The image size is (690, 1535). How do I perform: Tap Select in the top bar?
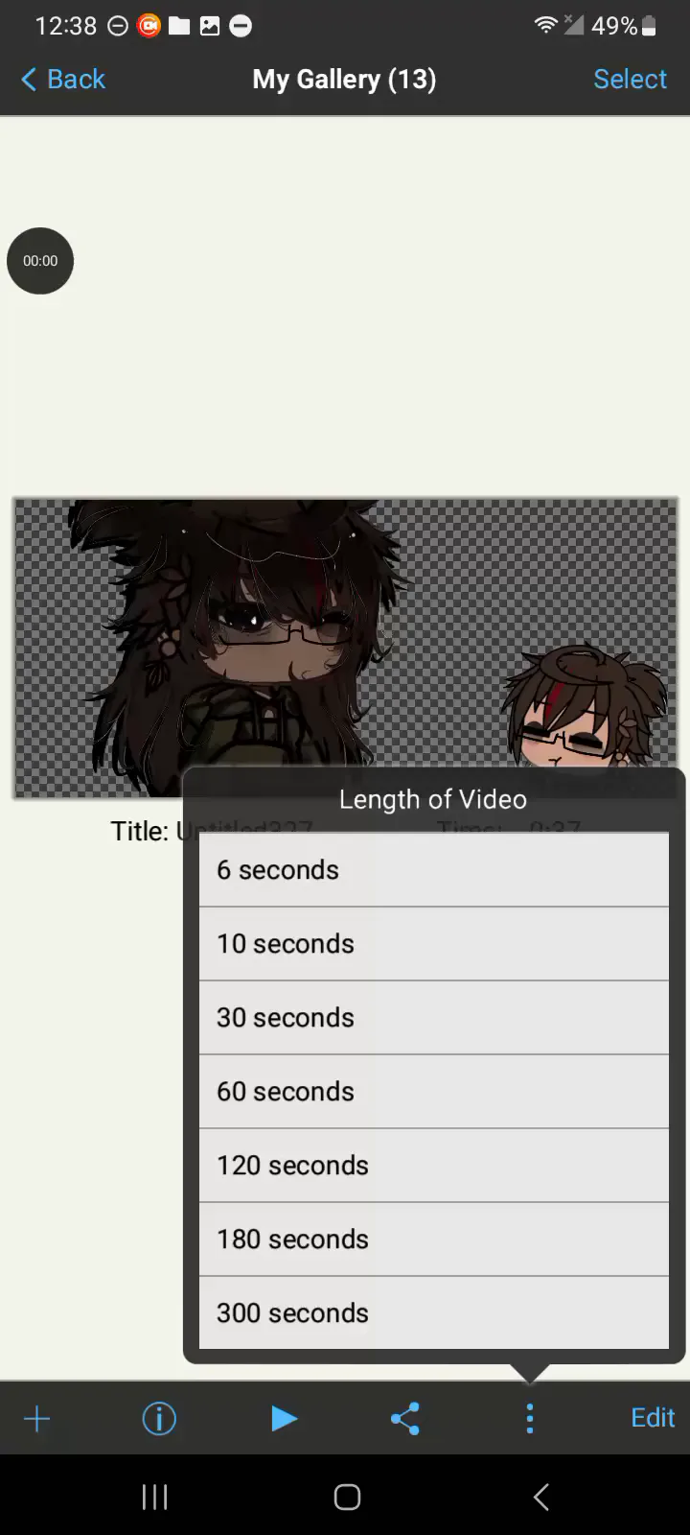click(x=630, y=79)
